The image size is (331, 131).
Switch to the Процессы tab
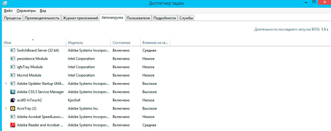click(13, 18)
